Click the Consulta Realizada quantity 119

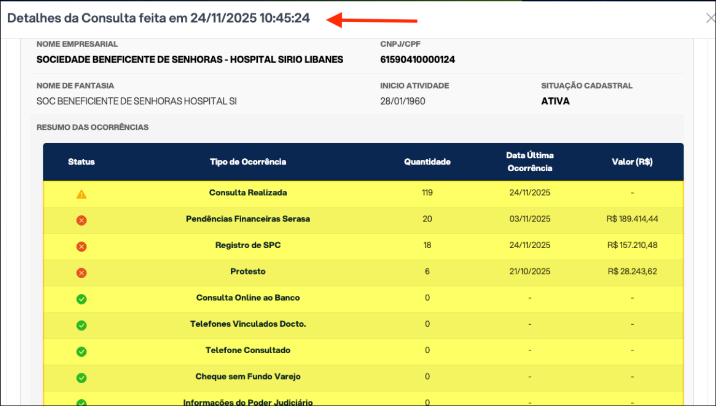pyautogui.click(x=427, y=192)
